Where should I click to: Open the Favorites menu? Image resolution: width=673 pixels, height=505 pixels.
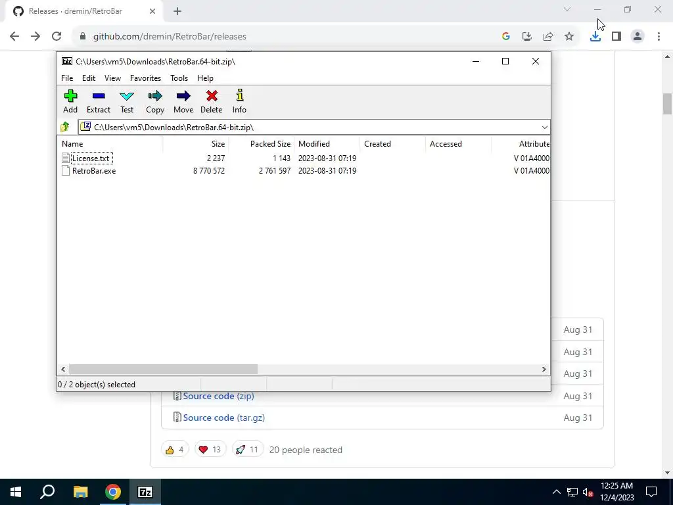(145, 78)
